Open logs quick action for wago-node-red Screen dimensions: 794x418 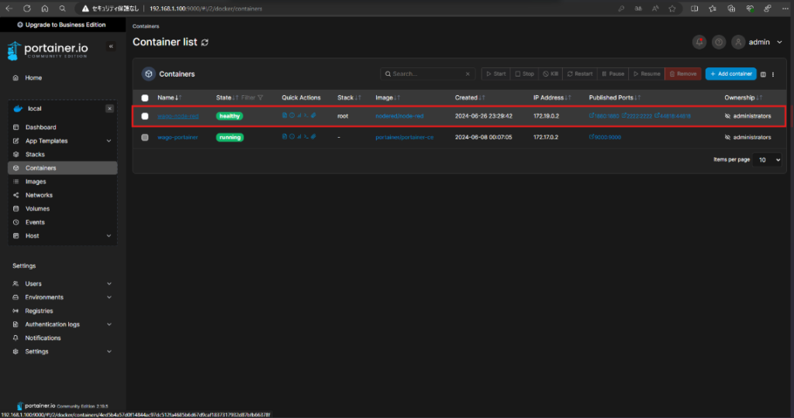pyautogui.click(x=285, y=116)
